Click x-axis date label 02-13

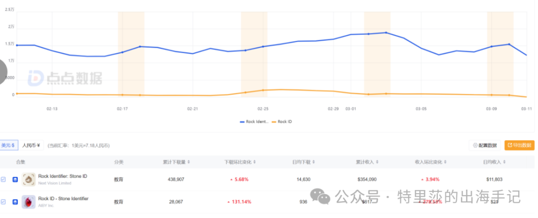52,109
